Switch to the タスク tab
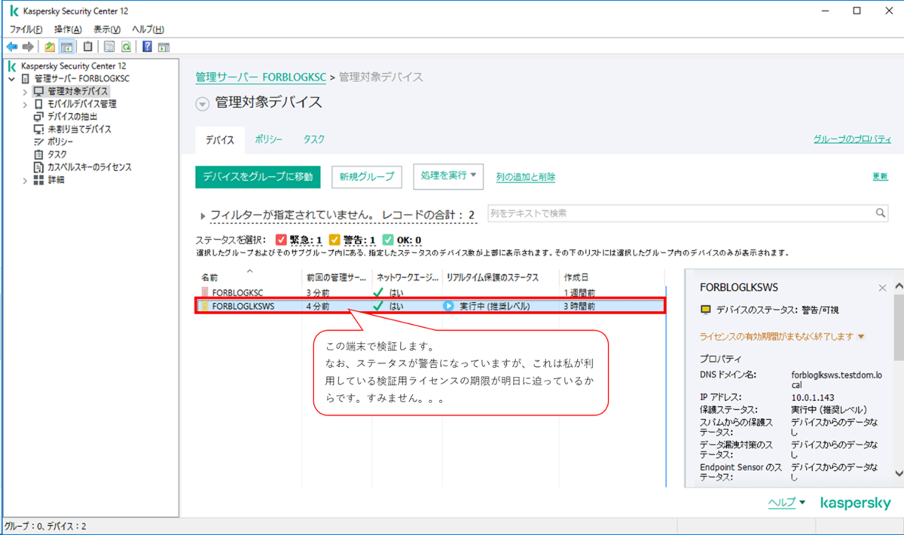904x535 pixels. (x=314, y=139)
